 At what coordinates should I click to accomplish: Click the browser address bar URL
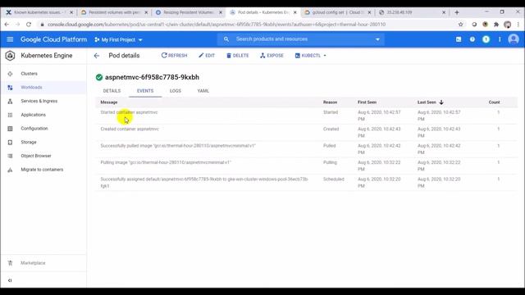(217, 25)
